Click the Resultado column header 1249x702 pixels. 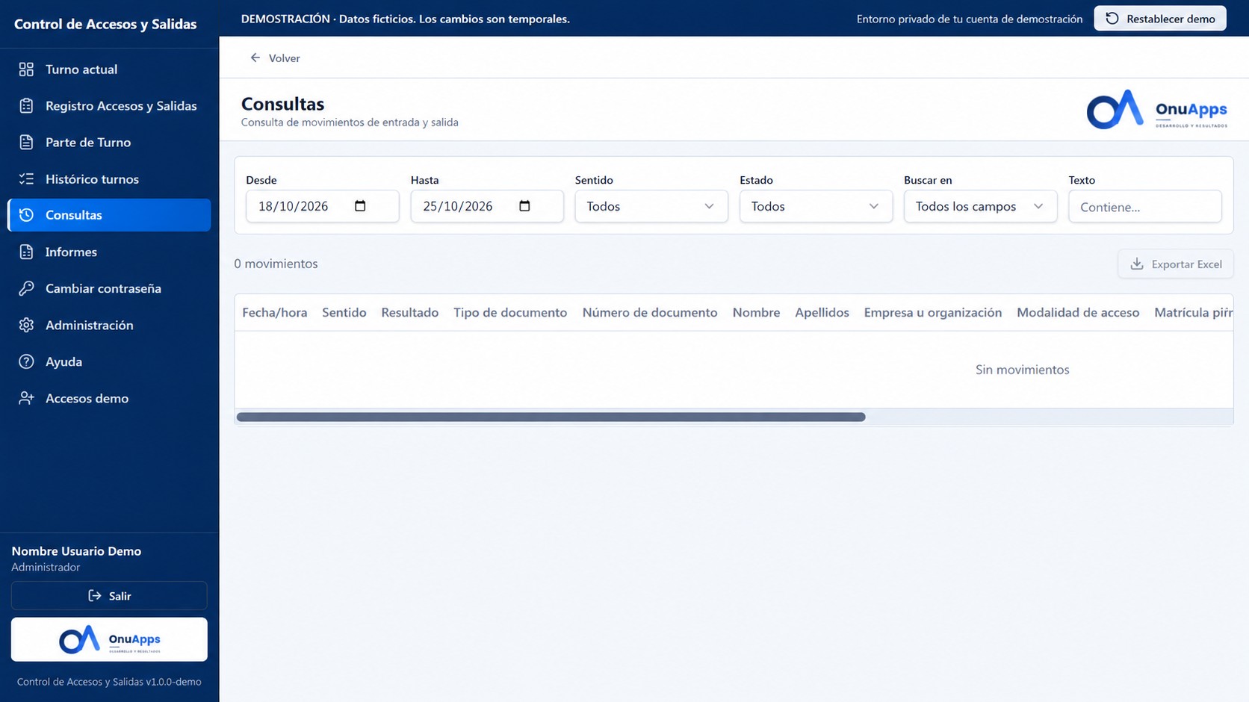click(409, 312)
